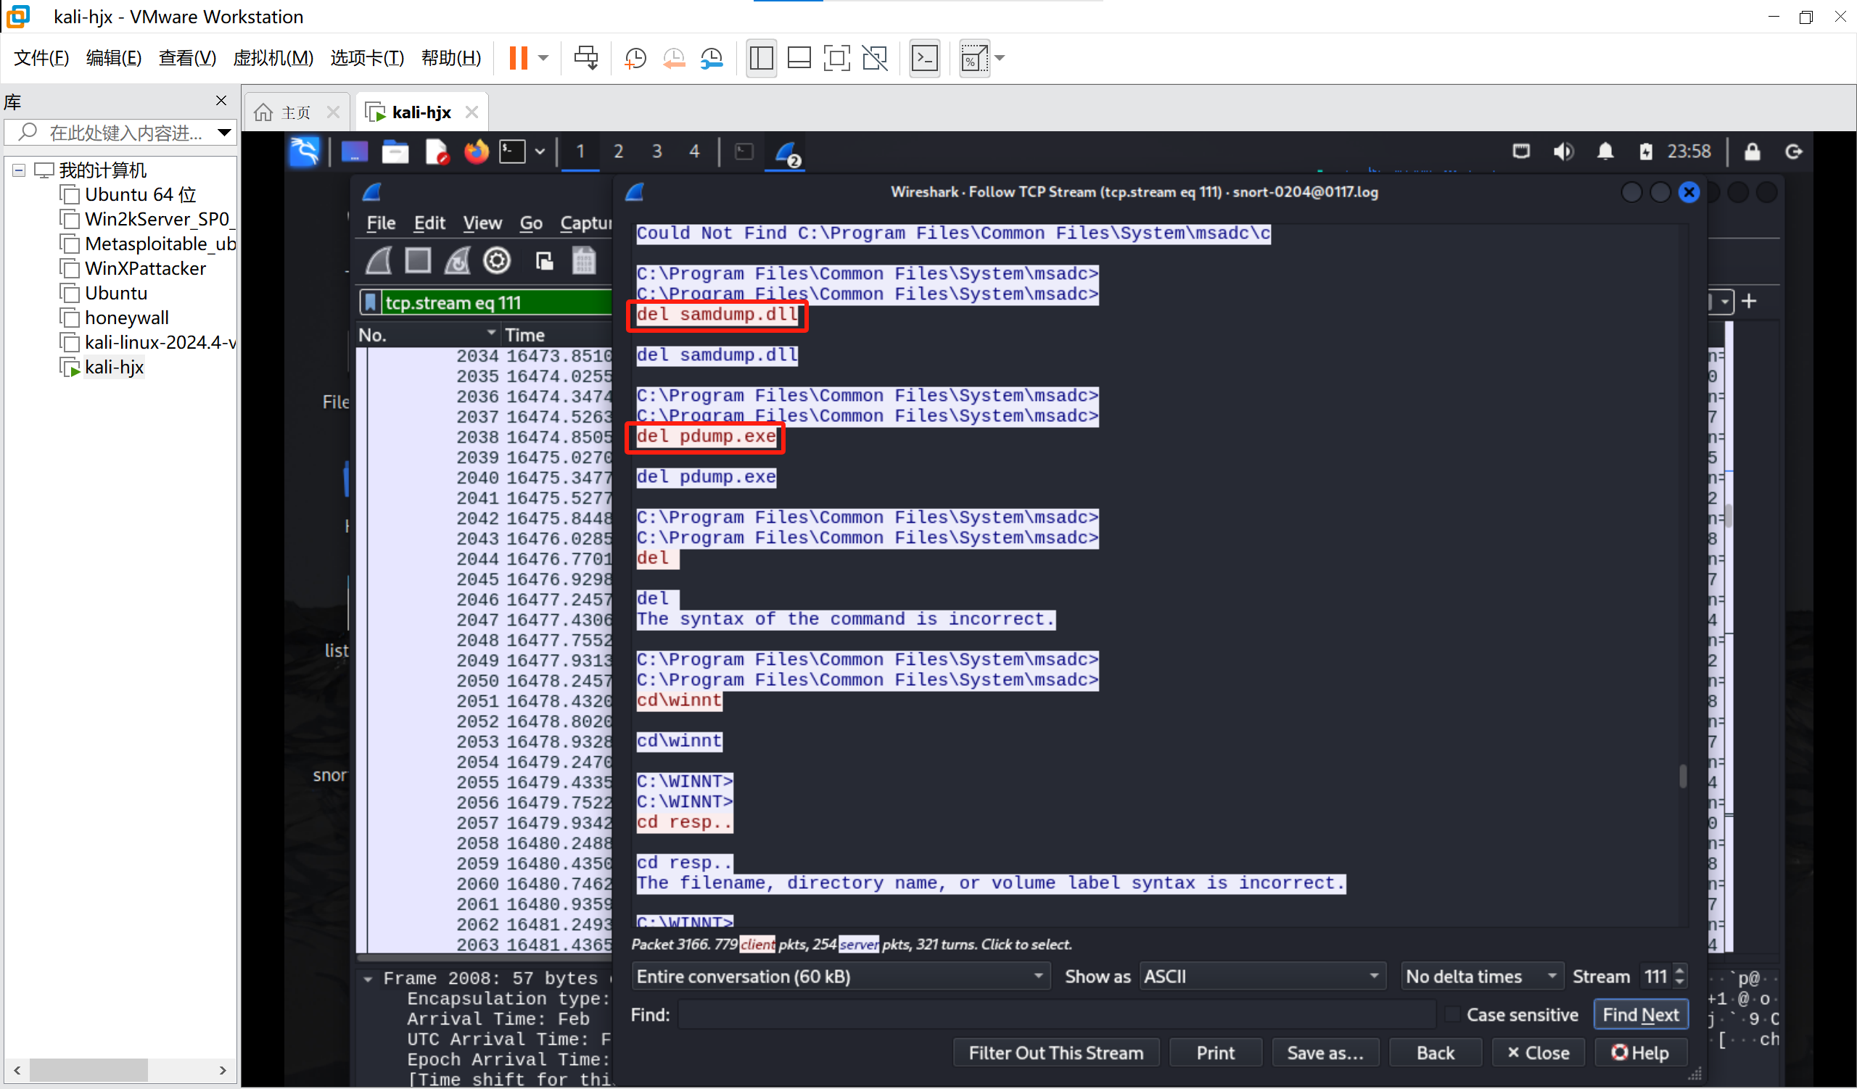1857x1089 pixels.
Task: Open the 查看(V) menu
Action: pos(187,57)
